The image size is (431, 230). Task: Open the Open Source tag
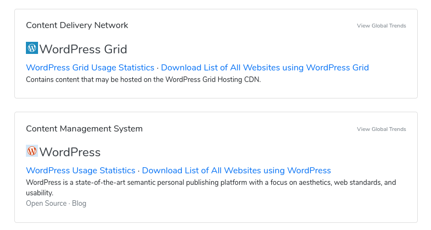pyautogui.click(x=46, y=204)
